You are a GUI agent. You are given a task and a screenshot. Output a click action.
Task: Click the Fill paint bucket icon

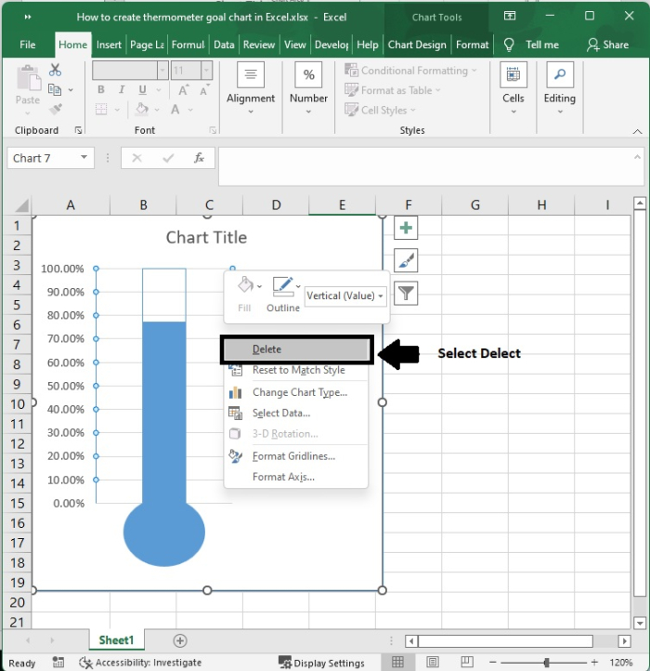(244, 286)
